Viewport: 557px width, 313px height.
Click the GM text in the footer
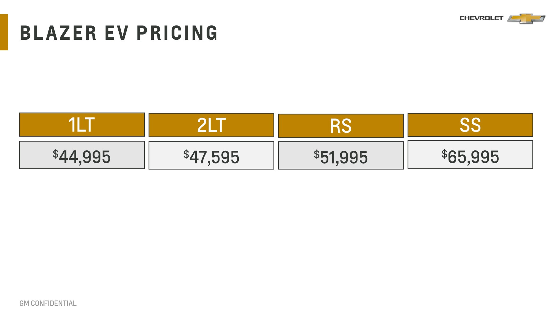tap(24, 303)
